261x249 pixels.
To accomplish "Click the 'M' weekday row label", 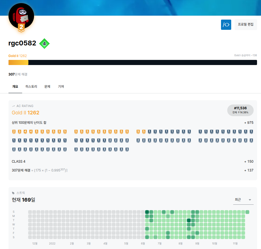I will click(14, 216).
